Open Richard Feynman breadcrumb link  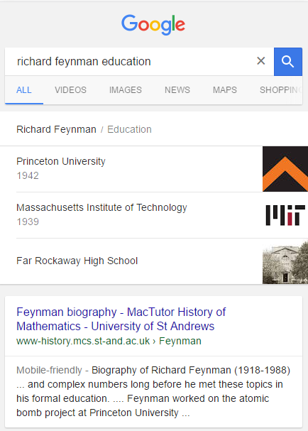point(56,129)
